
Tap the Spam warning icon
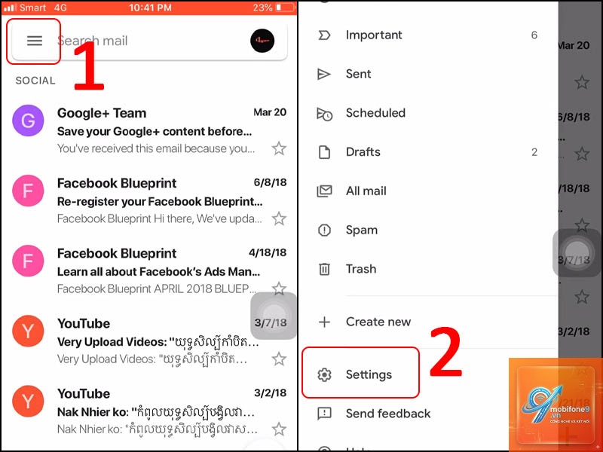324,231
